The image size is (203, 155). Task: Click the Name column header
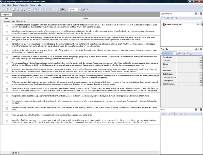[85, 19]
